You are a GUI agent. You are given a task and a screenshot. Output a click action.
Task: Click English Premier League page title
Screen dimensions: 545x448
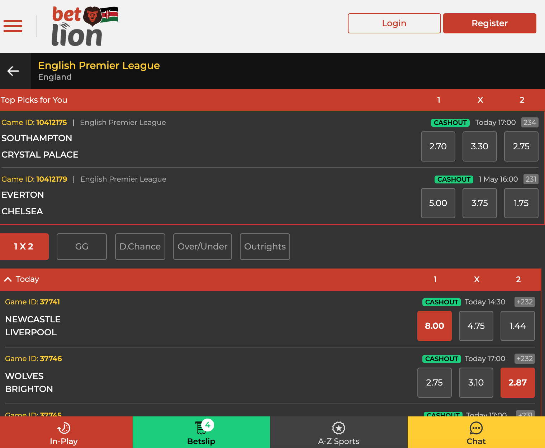(99, 65)
